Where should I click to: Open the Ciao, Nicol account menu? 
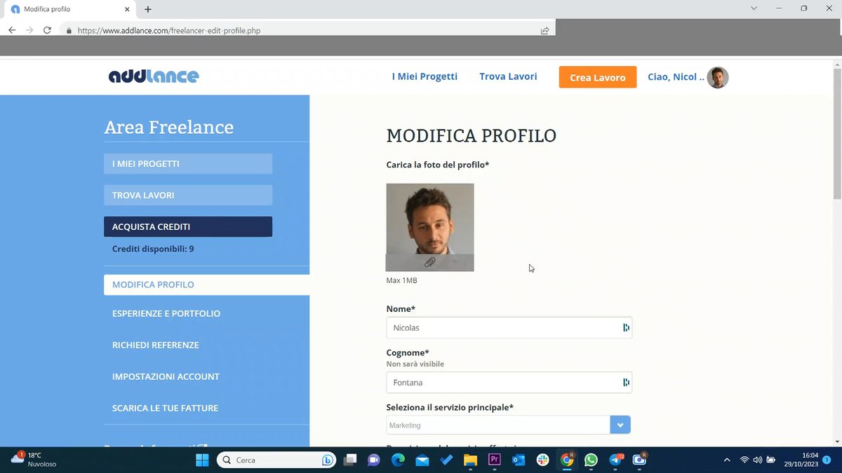675,77
